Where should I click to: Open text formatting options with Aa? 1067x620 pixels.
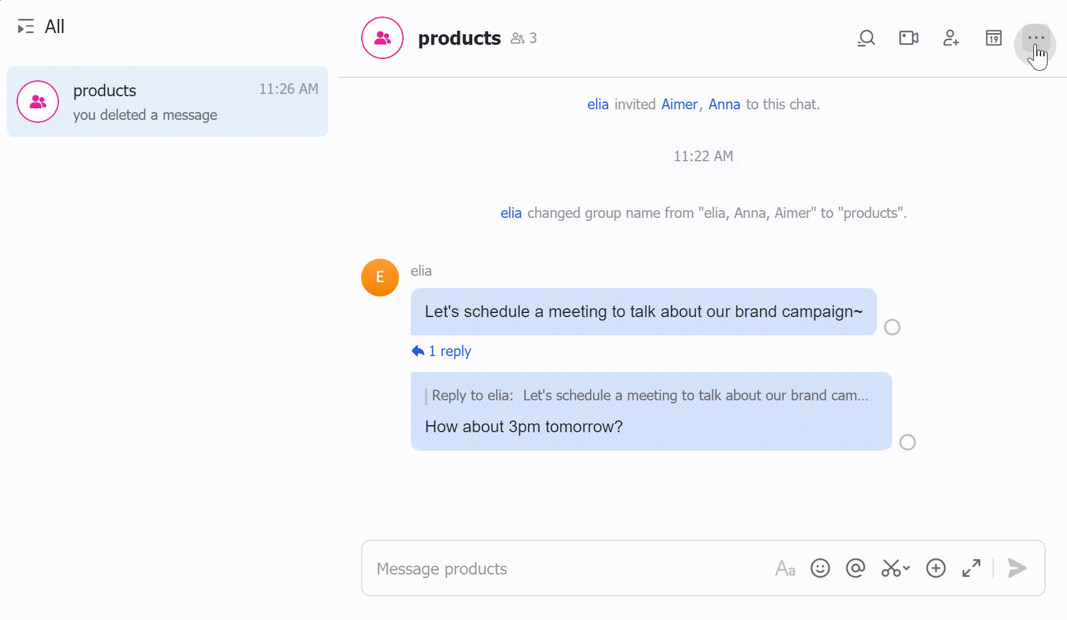(785, 569)
